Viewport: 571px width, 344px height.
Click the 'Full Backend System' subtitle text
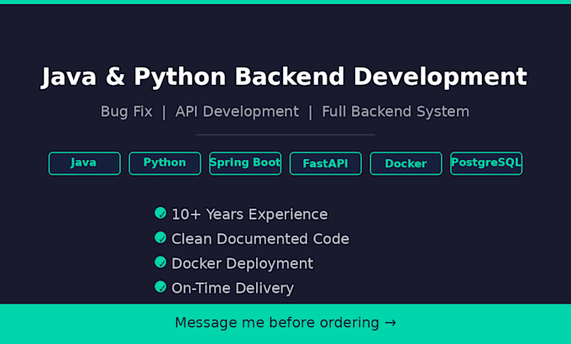pos(396,112)
